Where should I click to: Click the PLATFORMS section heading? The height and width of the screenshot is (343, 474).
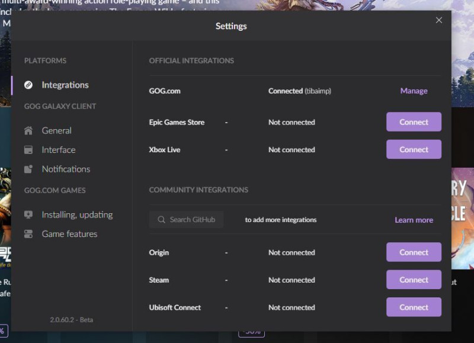[x=46, y=61]
